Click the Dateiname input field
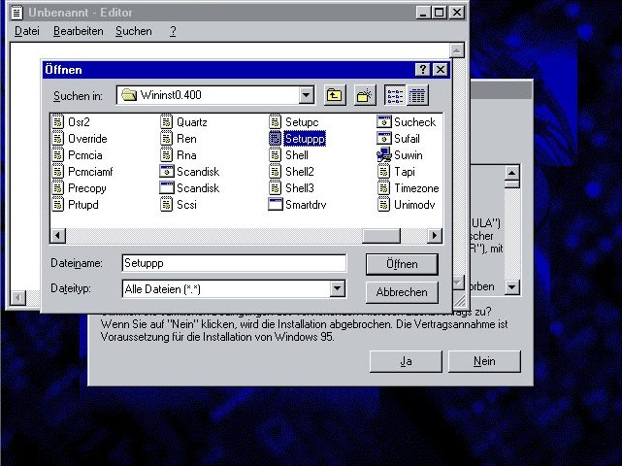The width and height of the screenshot is (622, 466). [x=234, y=263]
